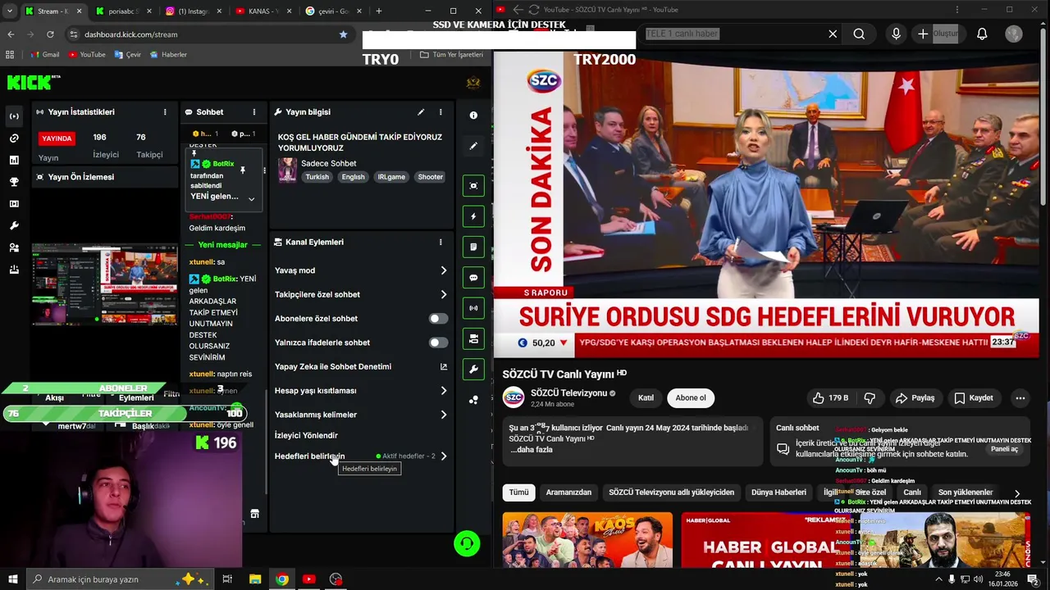
Task: Toggle the chat bubble widget icon in right toolbar
Action: [473, 278]
